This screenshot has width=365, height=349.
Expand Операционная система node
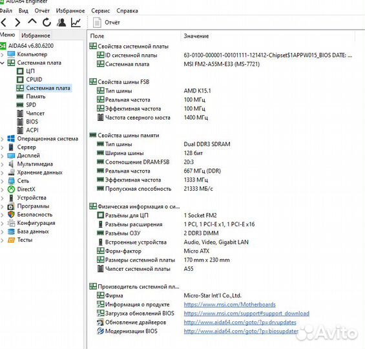tap(3, 139)
